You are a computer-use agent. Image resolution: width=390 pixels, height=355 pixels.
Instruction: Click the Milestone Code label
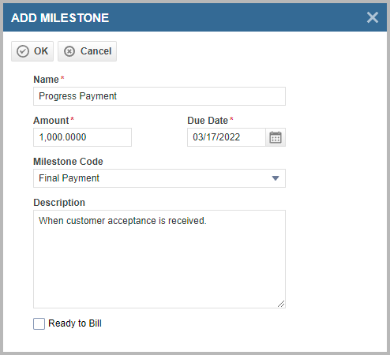[x=68, y=162]
